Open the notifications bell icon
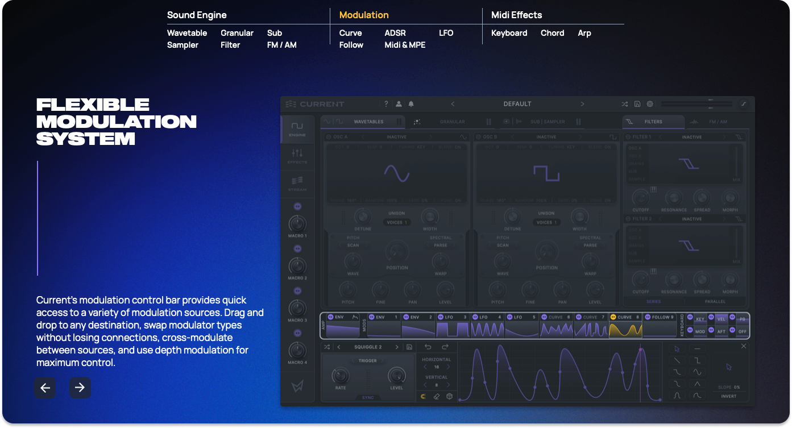The height and width of the screenshot is (428, 792). pos(411,104)
